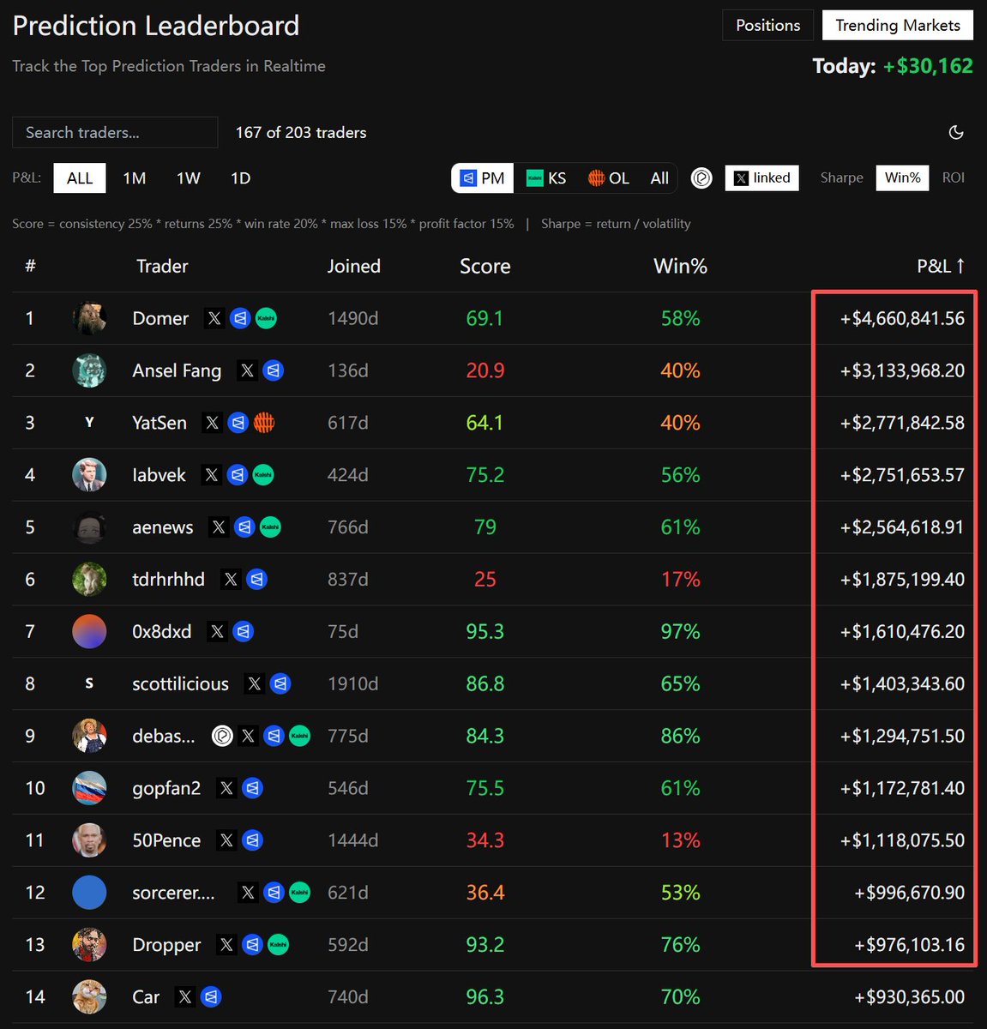Sort by P&L column header
This screenshot has height=1029, width=987.
point(941,266)
